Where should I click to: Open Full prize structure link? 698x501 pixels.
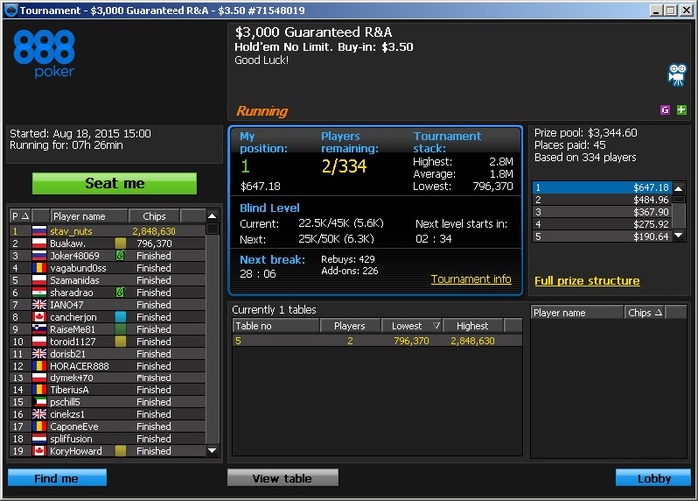[x=587, y=281]
